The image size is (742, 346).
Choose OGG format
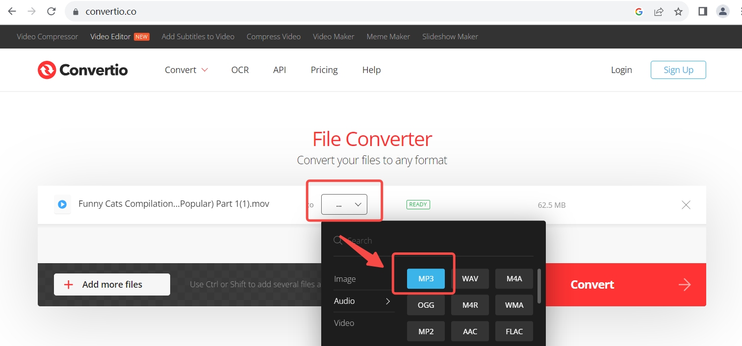[x=426, y=305]
